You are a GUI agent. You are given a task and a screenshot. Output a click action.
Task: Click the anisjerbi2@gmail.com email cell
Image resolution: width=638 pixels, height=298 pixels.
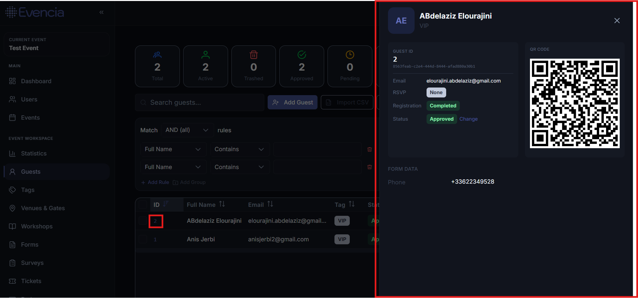coord(278,239)
